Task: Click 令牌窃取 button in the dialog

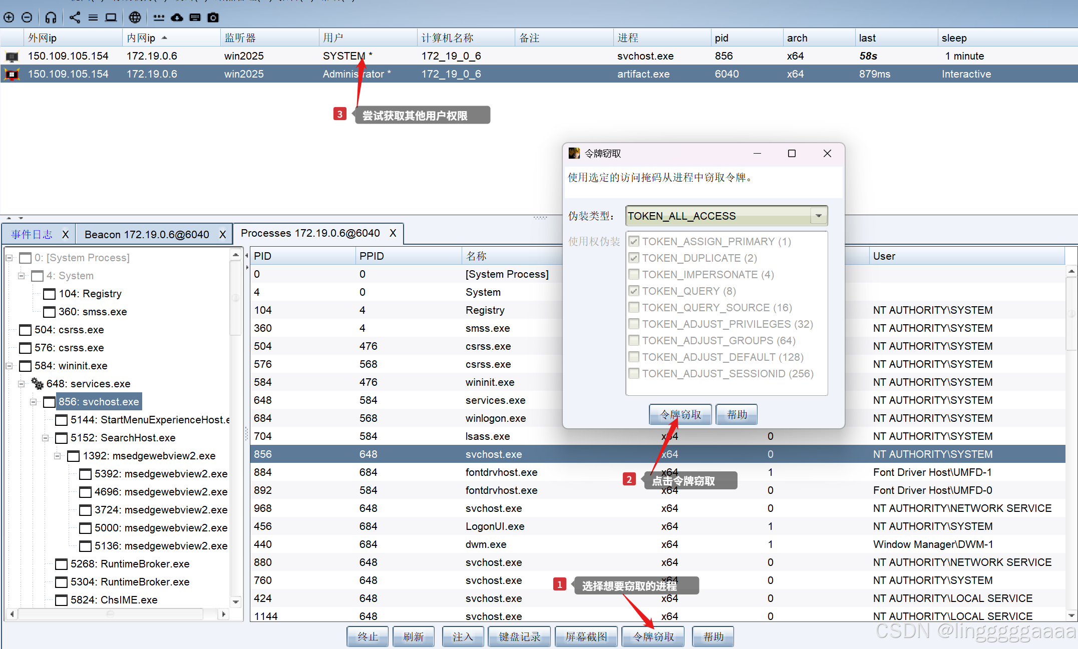Action: (x=680, y=414)
